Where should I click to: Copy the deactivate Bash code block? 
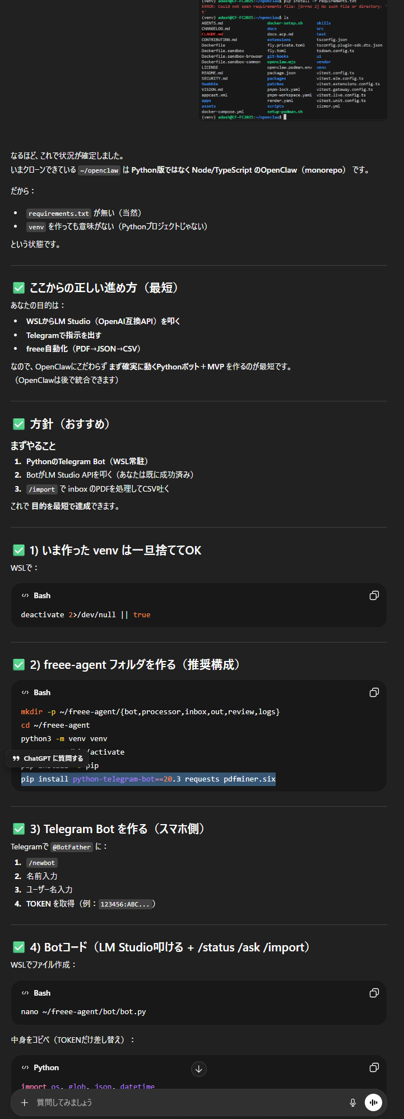pyautogui.click(x=374, y=595)
